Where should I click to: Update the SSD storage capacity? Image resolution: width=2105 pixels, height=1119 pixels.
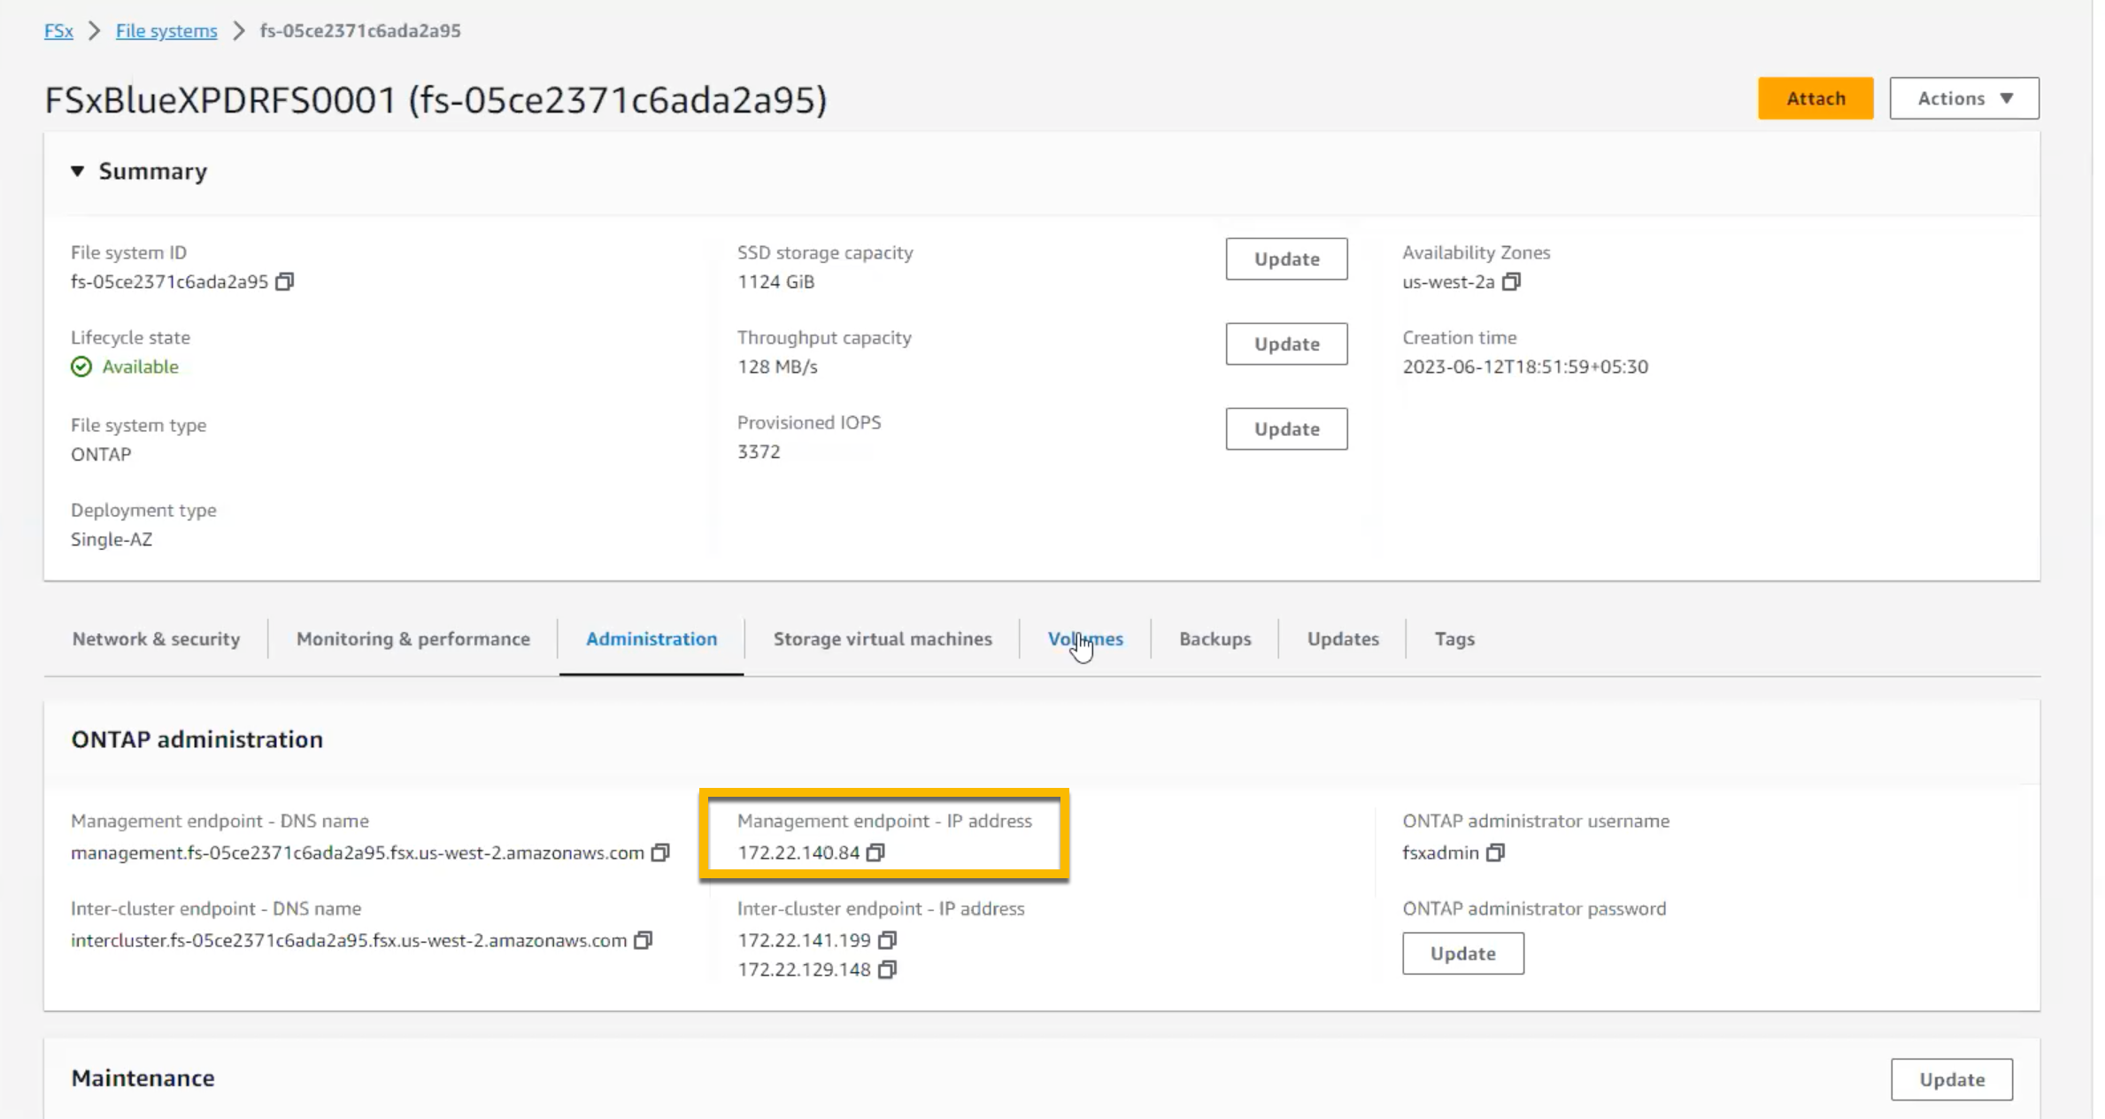pyautogui.click(x=1286, y=259)
